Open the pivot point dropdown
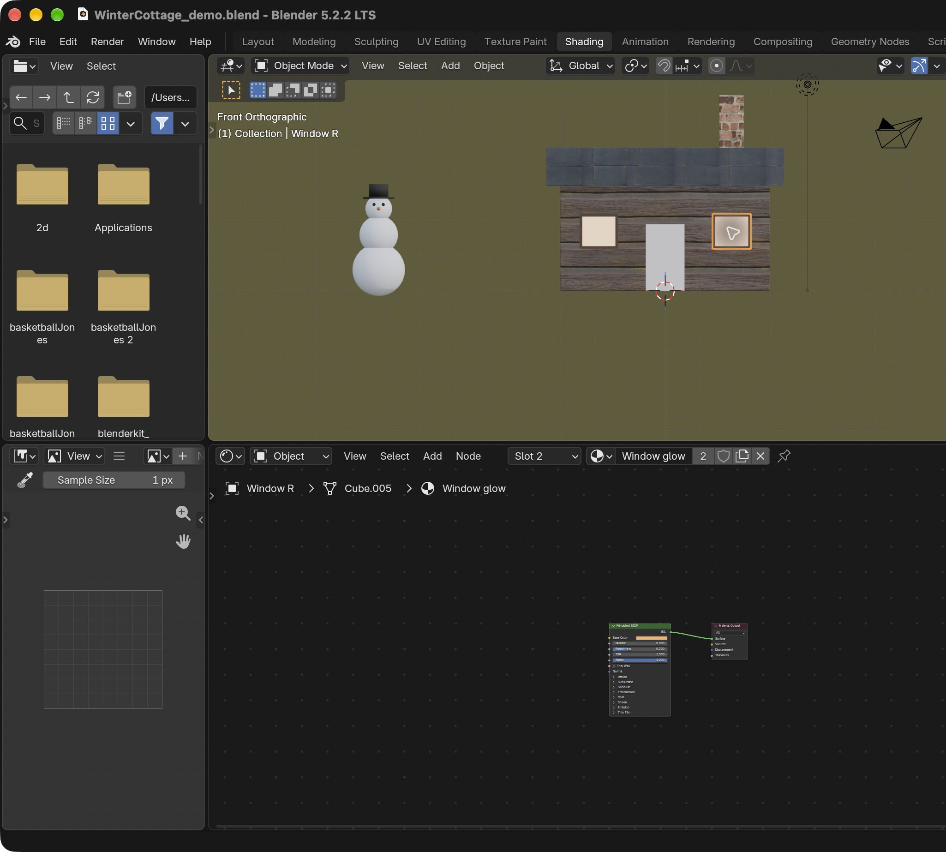946x852 pixels. point(635,66)
